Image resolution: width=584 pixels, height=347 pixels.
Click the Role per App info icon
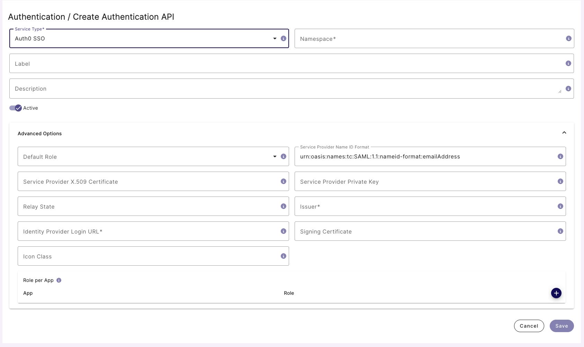tap(59, 280)
